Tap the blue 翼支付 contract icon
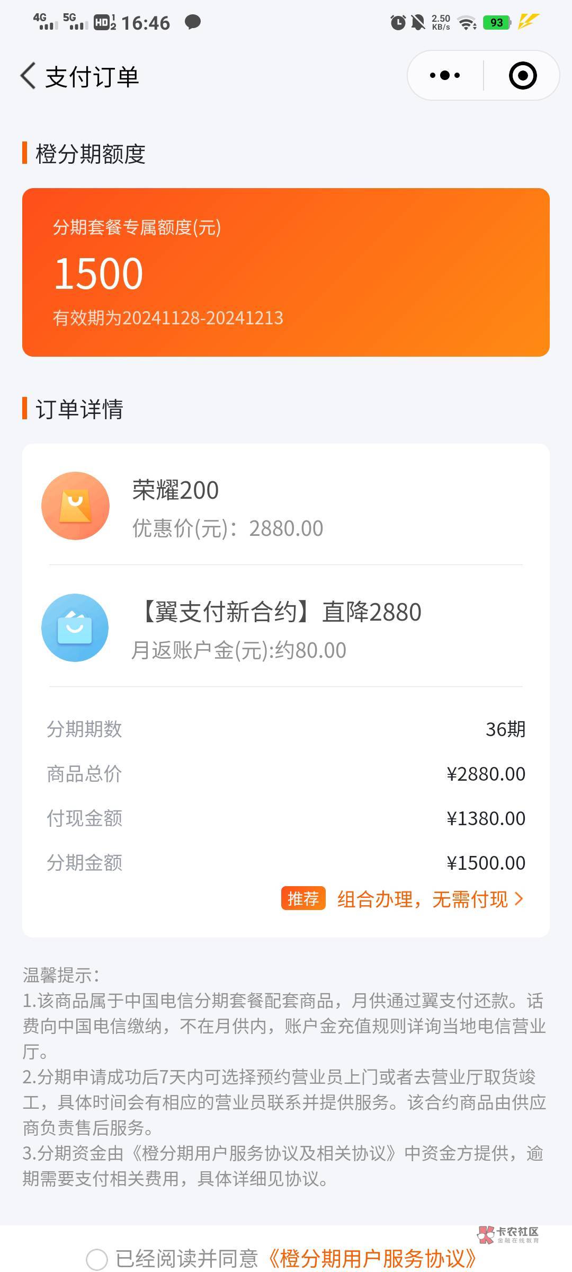 75,628
